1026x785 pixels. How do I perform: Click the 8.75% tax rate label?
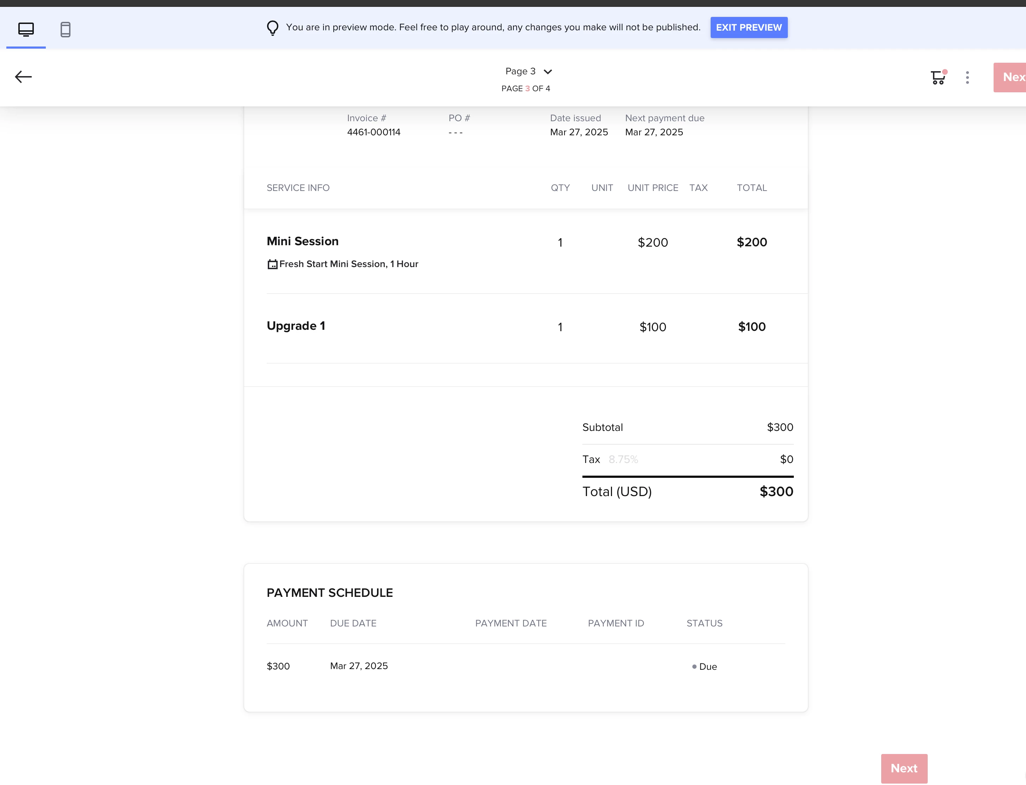coord(623,459)
